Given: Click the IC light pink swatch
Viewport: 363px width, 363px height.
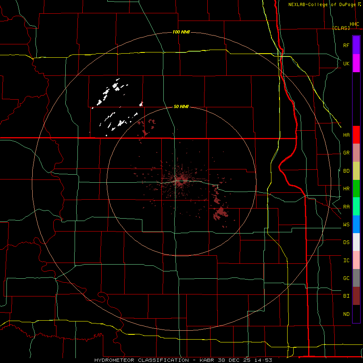Looking at the screenshot, I should click(x=356, y=260).
